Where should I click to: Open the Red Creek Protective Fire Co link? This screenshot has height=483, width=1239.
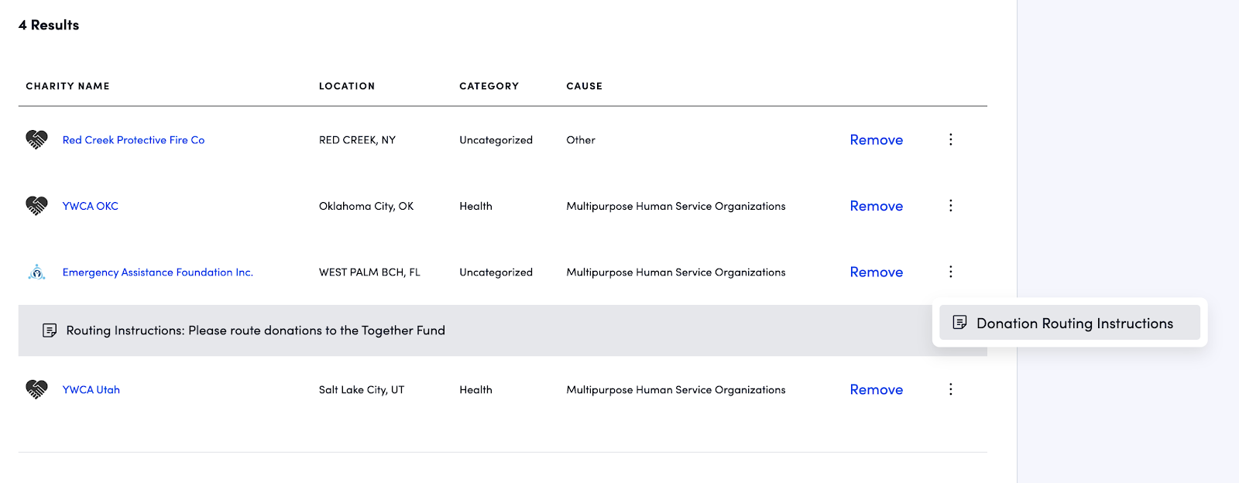133,140
